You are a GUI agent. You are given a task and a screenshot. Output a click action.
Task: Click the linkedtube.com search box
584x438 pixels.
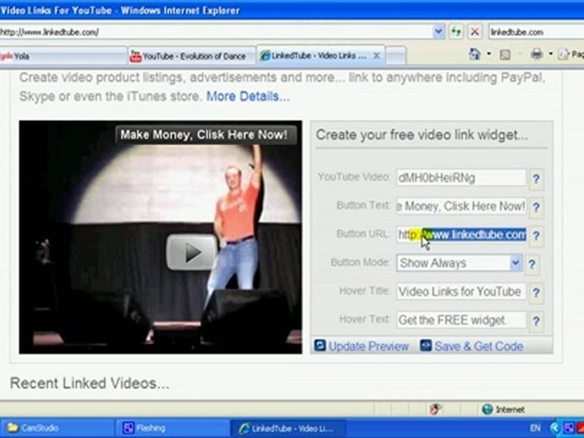pos(536,32)
